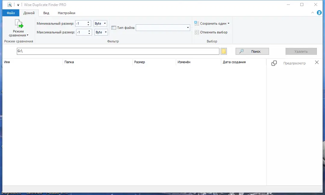Open the user account icon

(319, 13)
